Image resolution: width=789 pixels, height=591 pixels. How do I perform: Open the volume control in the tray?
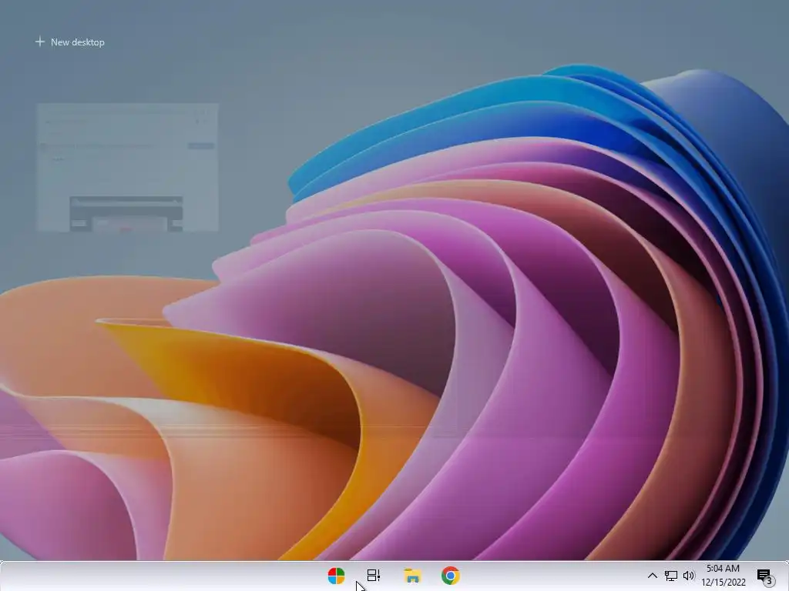point(689,576)
